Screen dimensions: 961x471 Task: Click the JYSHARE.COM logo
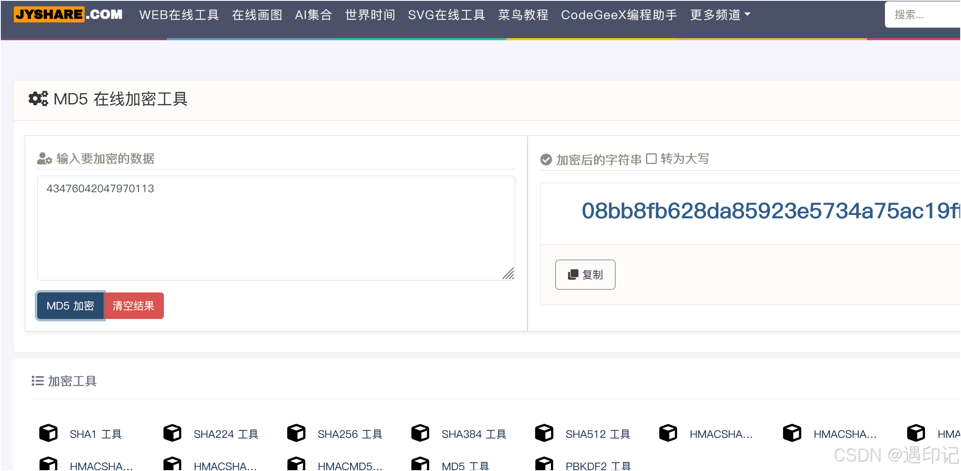point(67,14)
